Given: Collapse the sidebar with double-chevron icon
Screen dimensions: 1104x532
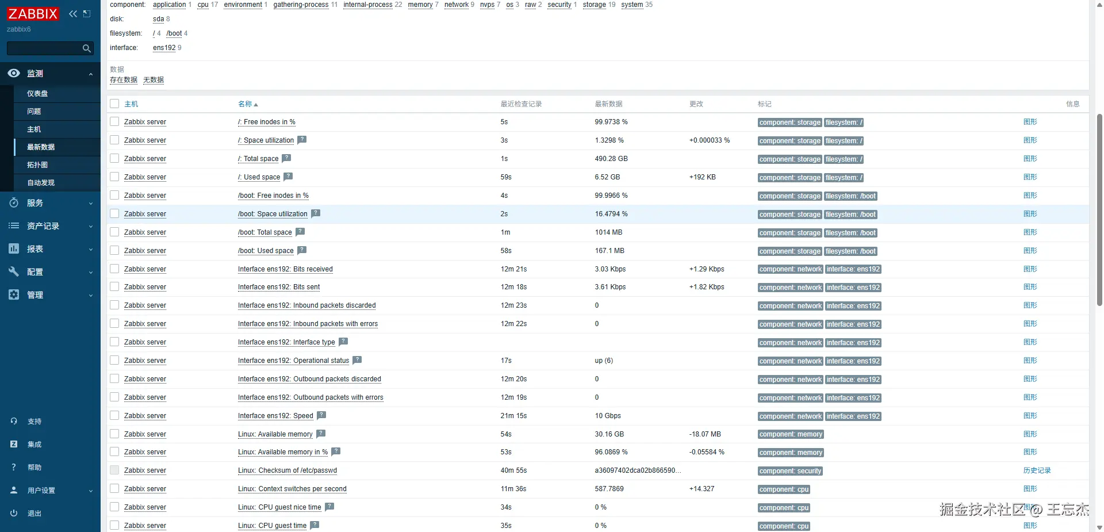Looking at the screenshot, I should pyautogui.click(x=73, y=14).
